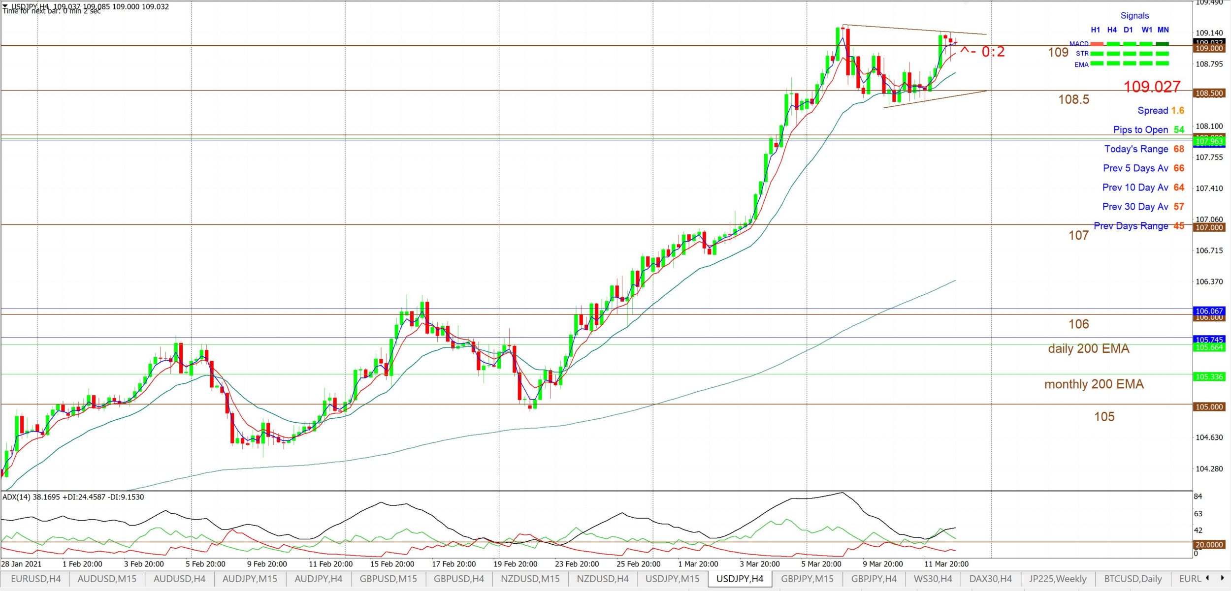Click the 'daily 200 EMA' chart label

click(x=1088, y=349)
